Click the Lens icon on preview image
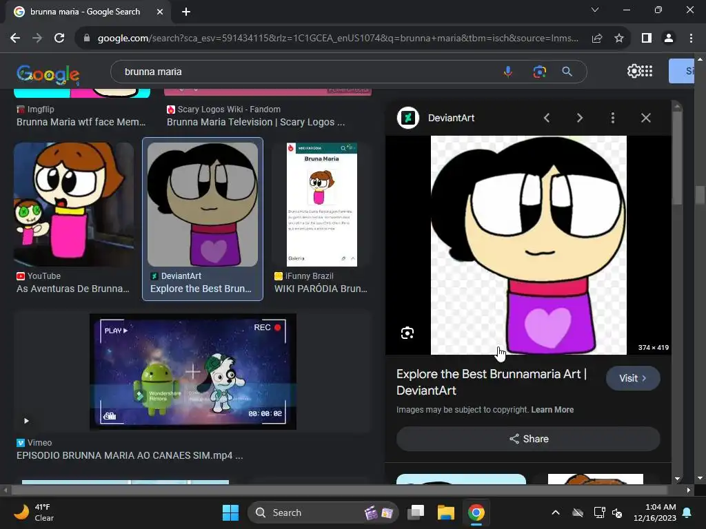This screenshot has width=706, height=529. 407,333
